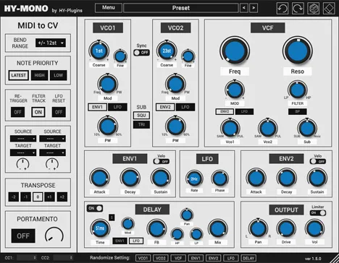
Task: Click the diamond icon at top right
Action: (329, 8)
